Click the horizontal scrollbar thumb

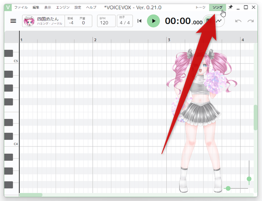[x=31, y=195]
